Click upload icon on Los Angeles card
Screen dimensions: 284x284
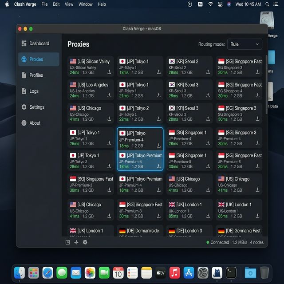click(109, 95)
